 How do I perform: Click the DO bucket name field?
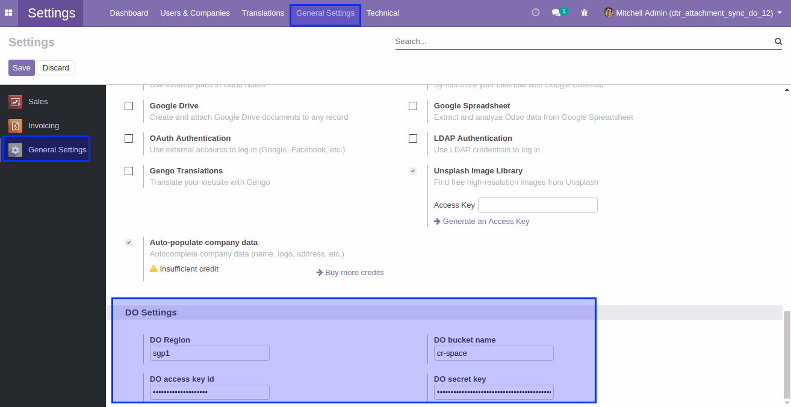point(494,353)
